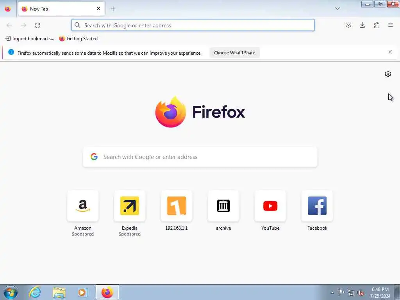Open the 192.168.1.1 shortcut tile
400x300 pixels.
tap(177, 206)
